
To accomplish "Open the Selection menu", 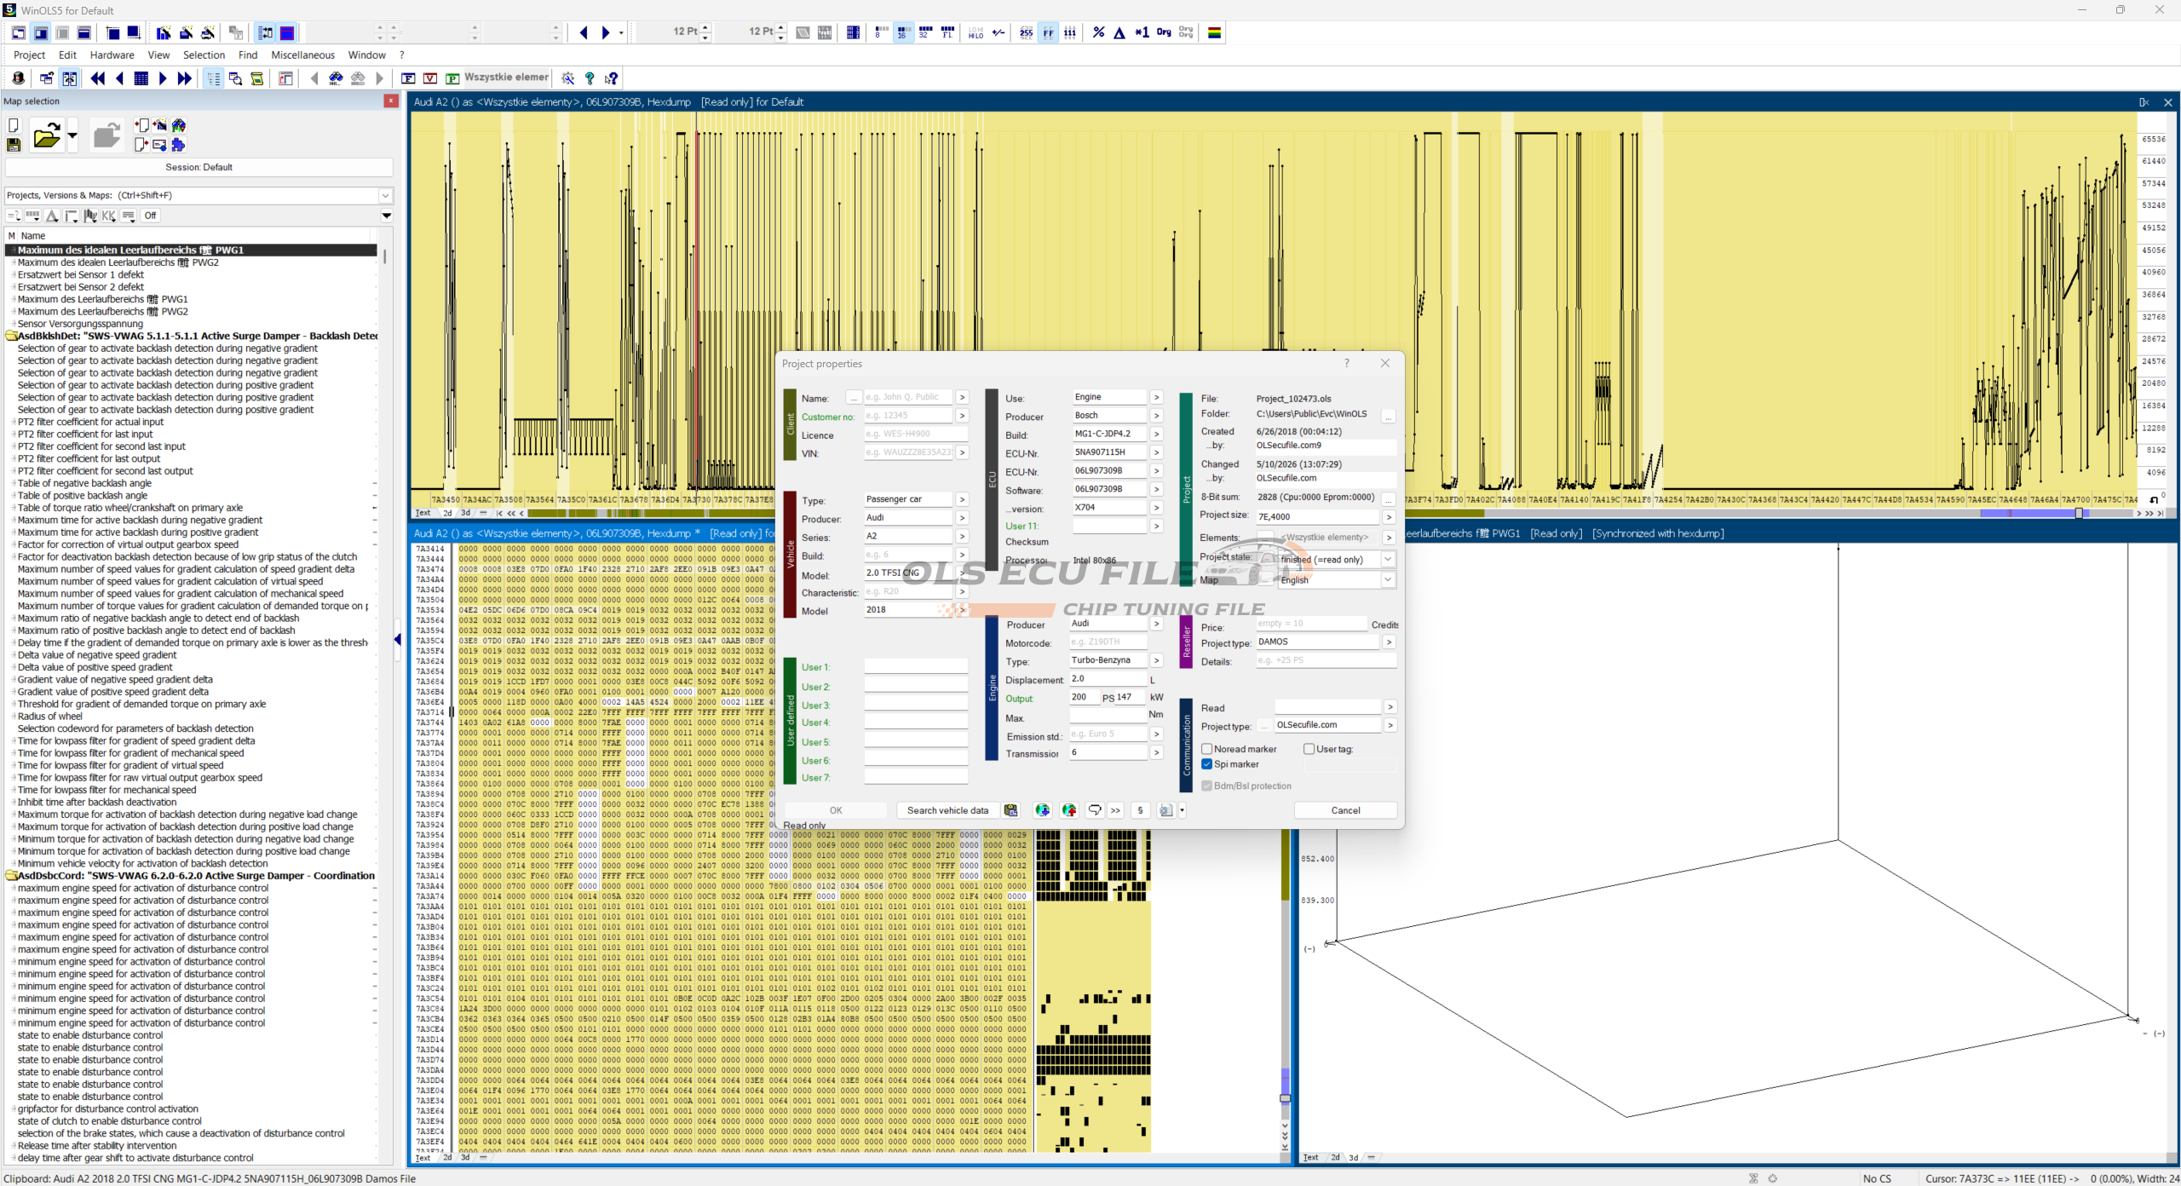I will [x=204, y=55].
